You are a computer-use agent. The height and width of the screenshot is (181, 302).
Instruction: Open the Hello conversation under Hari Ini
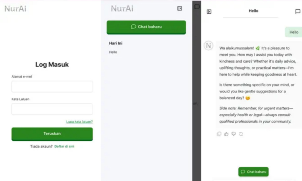pyautogui.click(x=113, y=52)
